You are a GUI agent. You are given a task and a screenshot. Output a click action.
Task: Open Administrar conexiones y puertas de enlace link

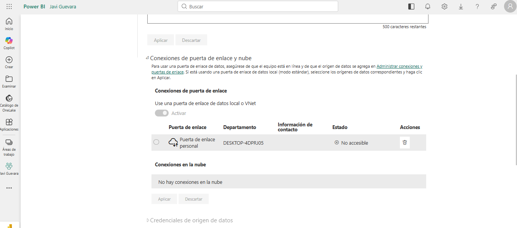coord(399,66)
